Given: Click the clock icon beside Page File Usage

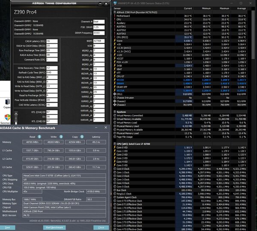Looking at the screenshot, I should [115, 137].
